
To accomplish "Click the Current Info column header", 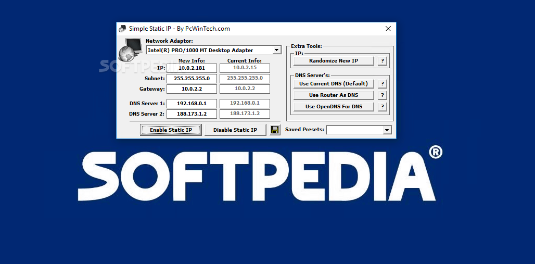I will tap(245, 61).
